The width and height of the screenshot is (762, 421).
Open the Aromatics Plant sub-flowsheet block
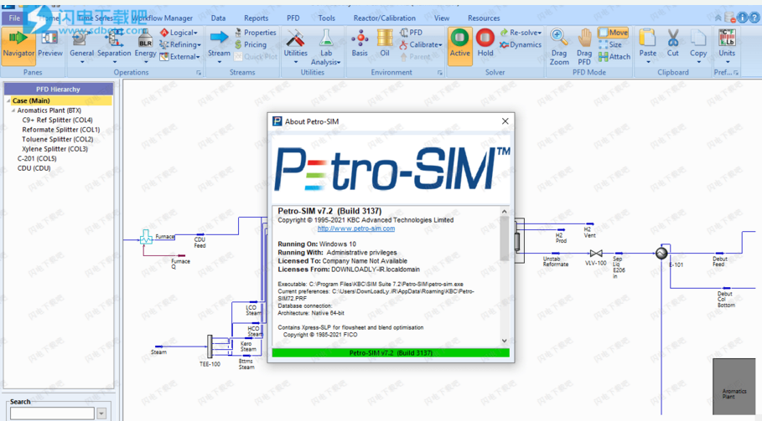(x=733, y=386)
